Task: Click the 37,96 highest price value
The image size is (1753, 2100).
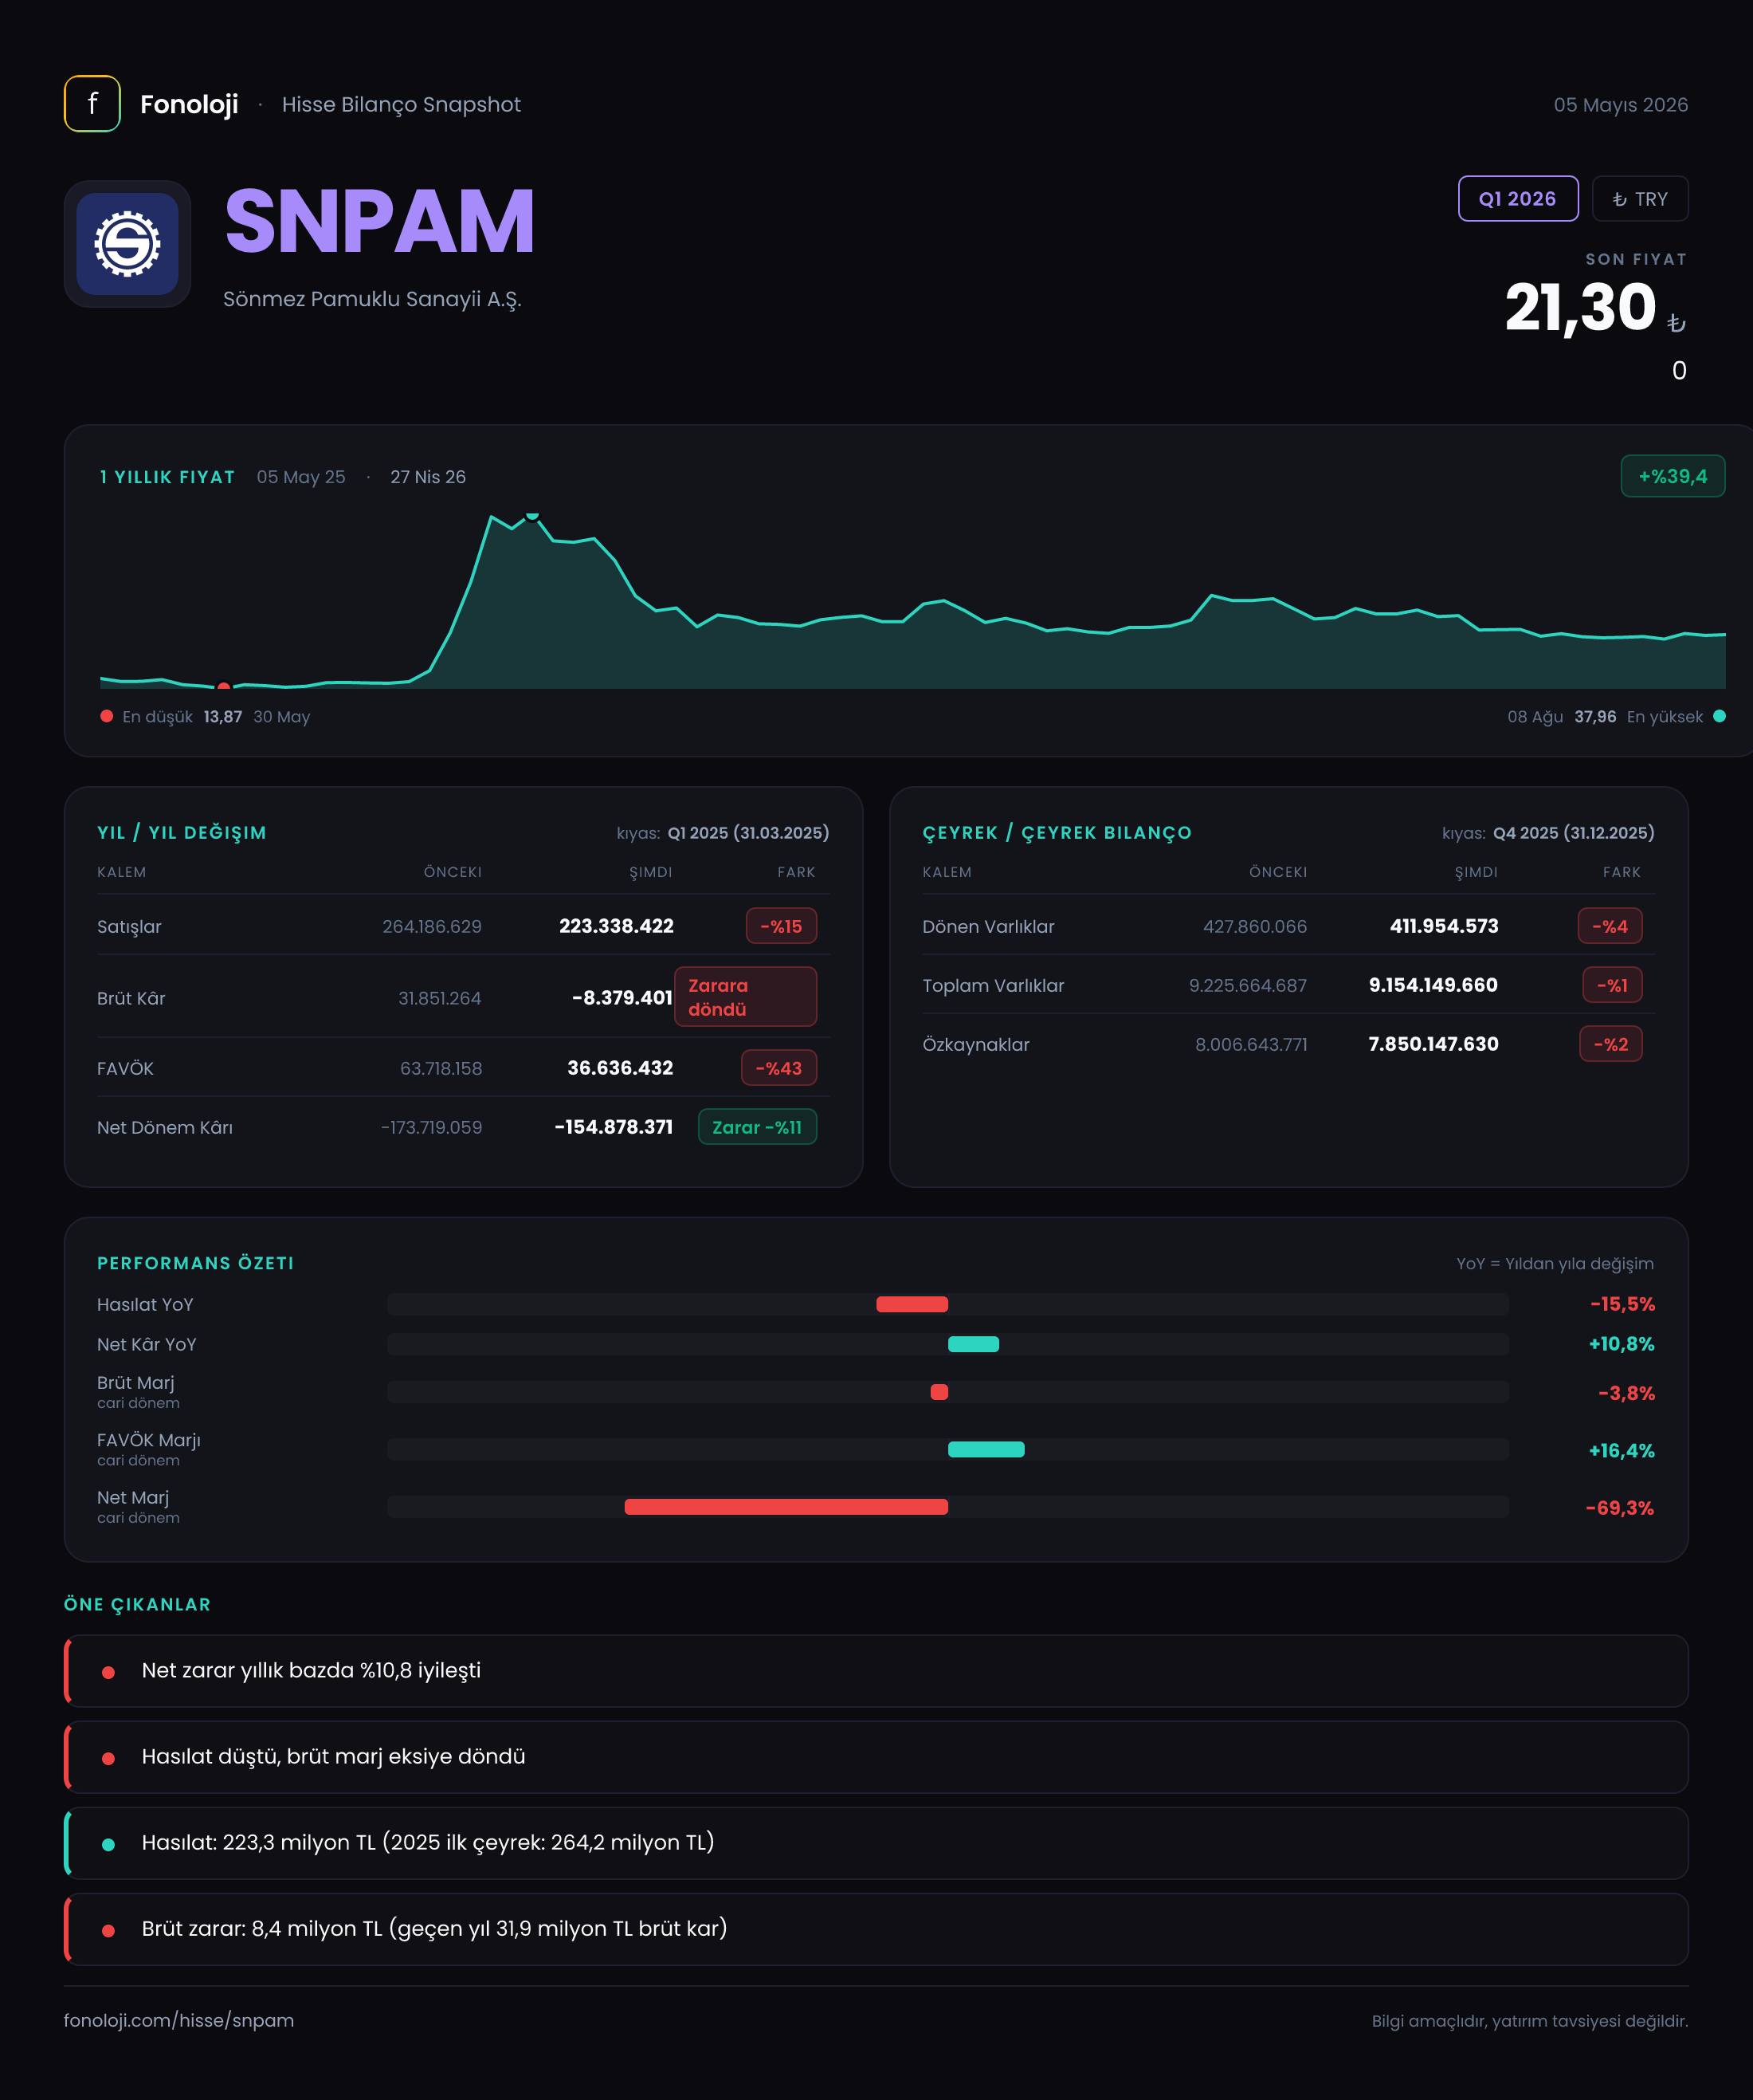Action: (x=1595, y=717)
